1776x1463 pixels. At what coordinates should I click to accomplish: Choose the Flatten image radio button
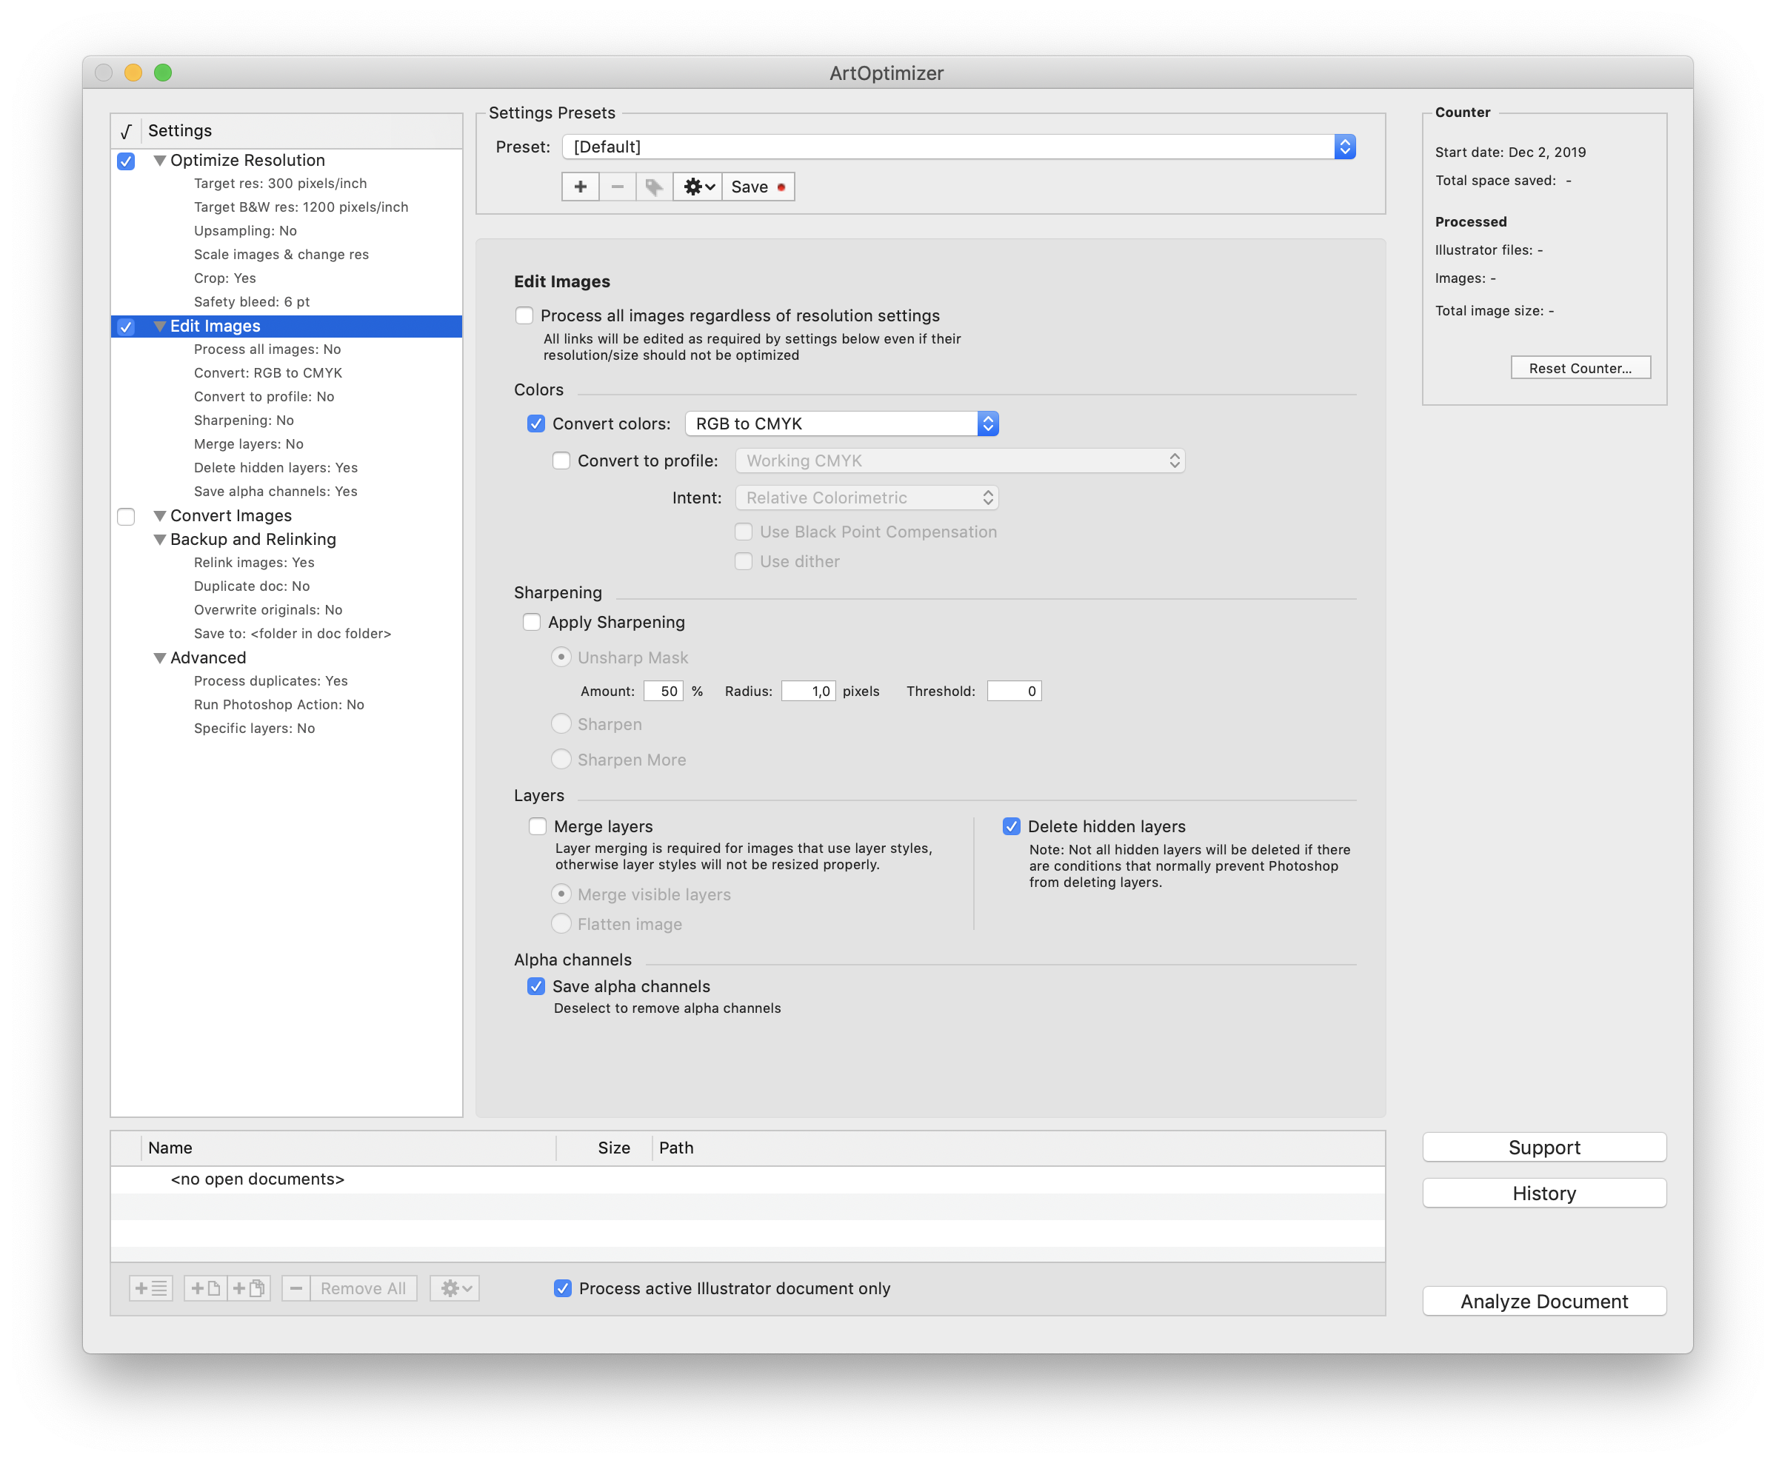tap(561, 924)
